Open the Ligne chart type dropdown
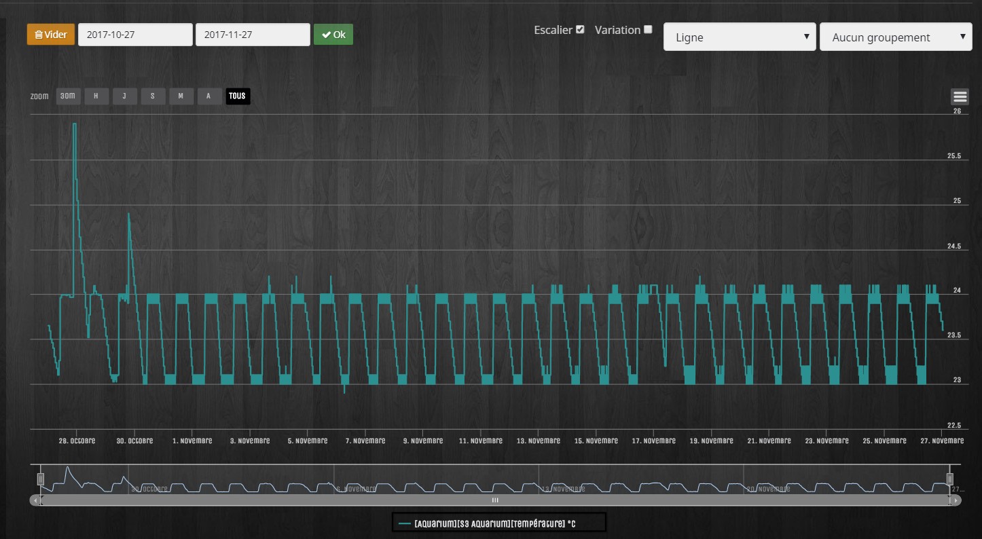The height and width of the screenshot is (539, 982). 740,37
